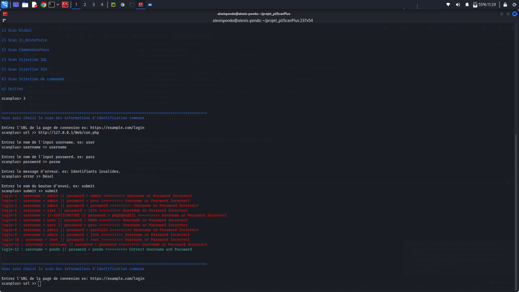Switch to workspace 2
The width and height of the screenshot is (519, 292).
tap(85, 5)
